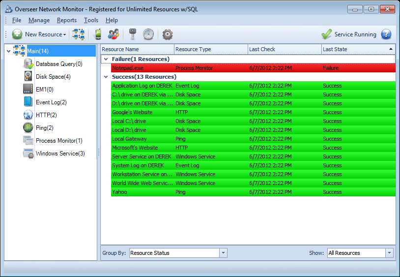Select the Application Log on DEREK row

[x=253, y=86]
